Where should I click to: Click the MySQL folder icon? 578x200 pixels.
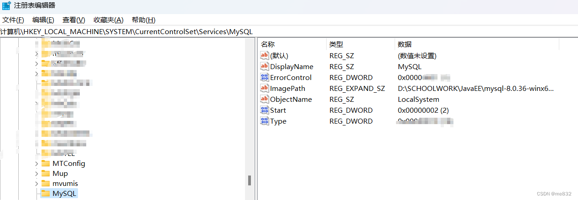(45, 194)
